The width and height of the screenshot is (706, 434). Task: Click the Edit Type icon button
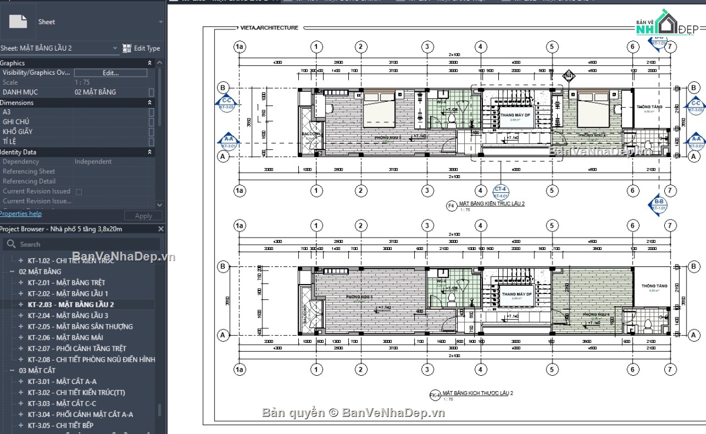126,48
